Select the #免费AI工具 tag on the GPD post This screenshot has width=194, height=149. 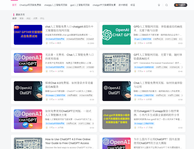(x=158, y=39)
